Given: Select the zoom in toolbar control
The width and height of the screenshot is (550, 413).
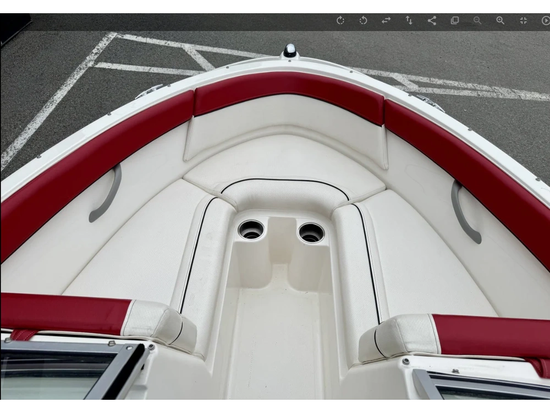Looking at the screenshot, I should coord(500,20).
